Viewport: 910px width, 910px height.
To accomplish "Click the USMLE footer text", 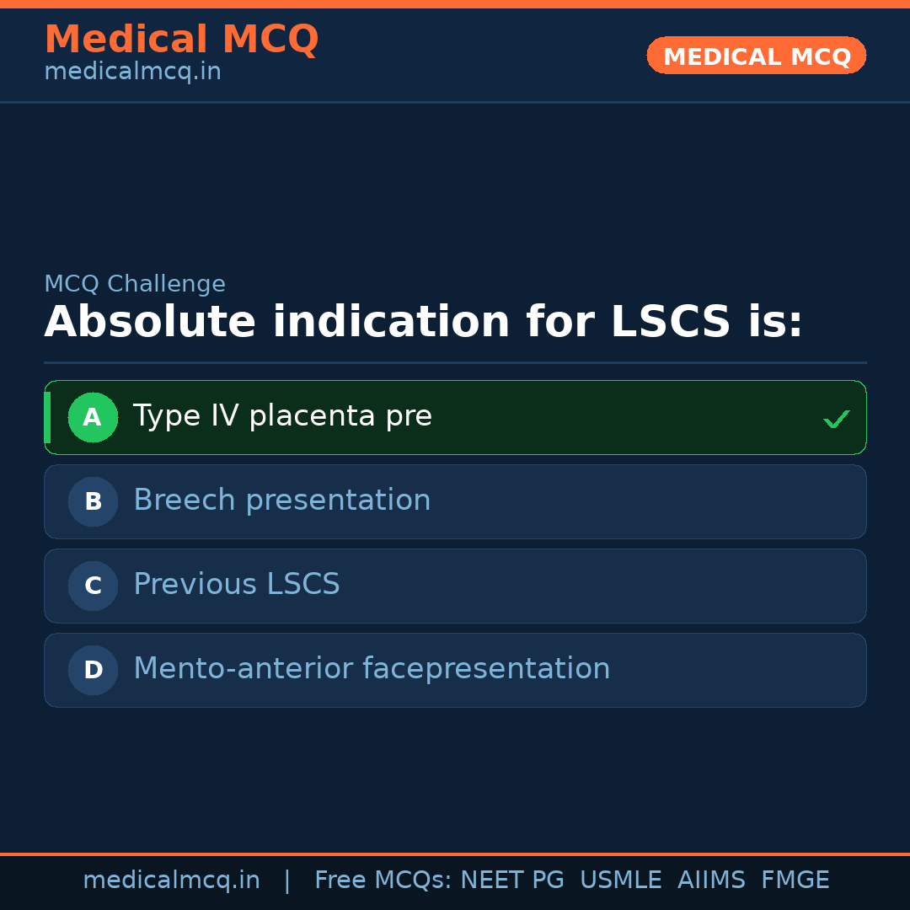I will tap(620, 881).
